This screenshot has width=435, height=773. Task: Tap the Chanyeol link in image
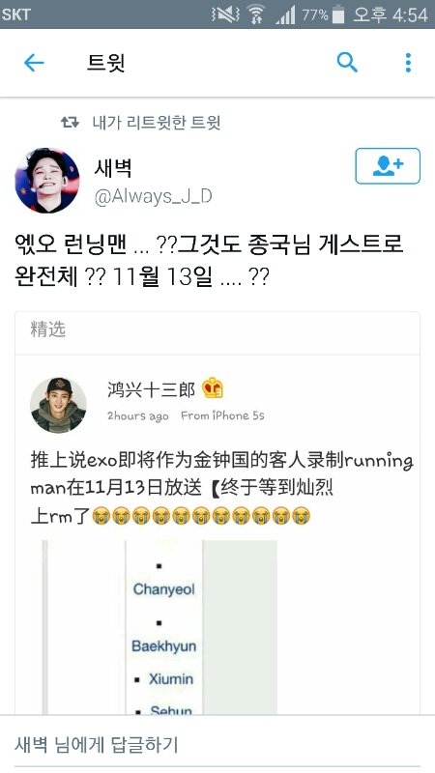pyautogui.click(x=164, y=589)
